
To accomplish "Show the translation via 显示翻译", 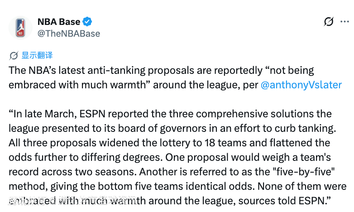I will [37, 55].
